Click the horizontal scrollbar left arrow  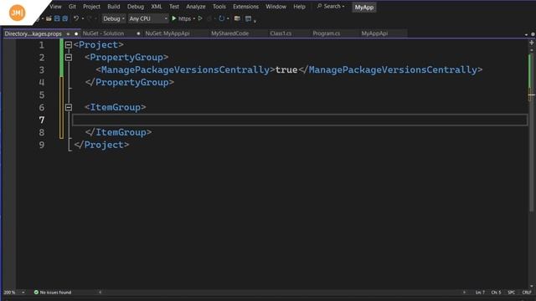100,292
